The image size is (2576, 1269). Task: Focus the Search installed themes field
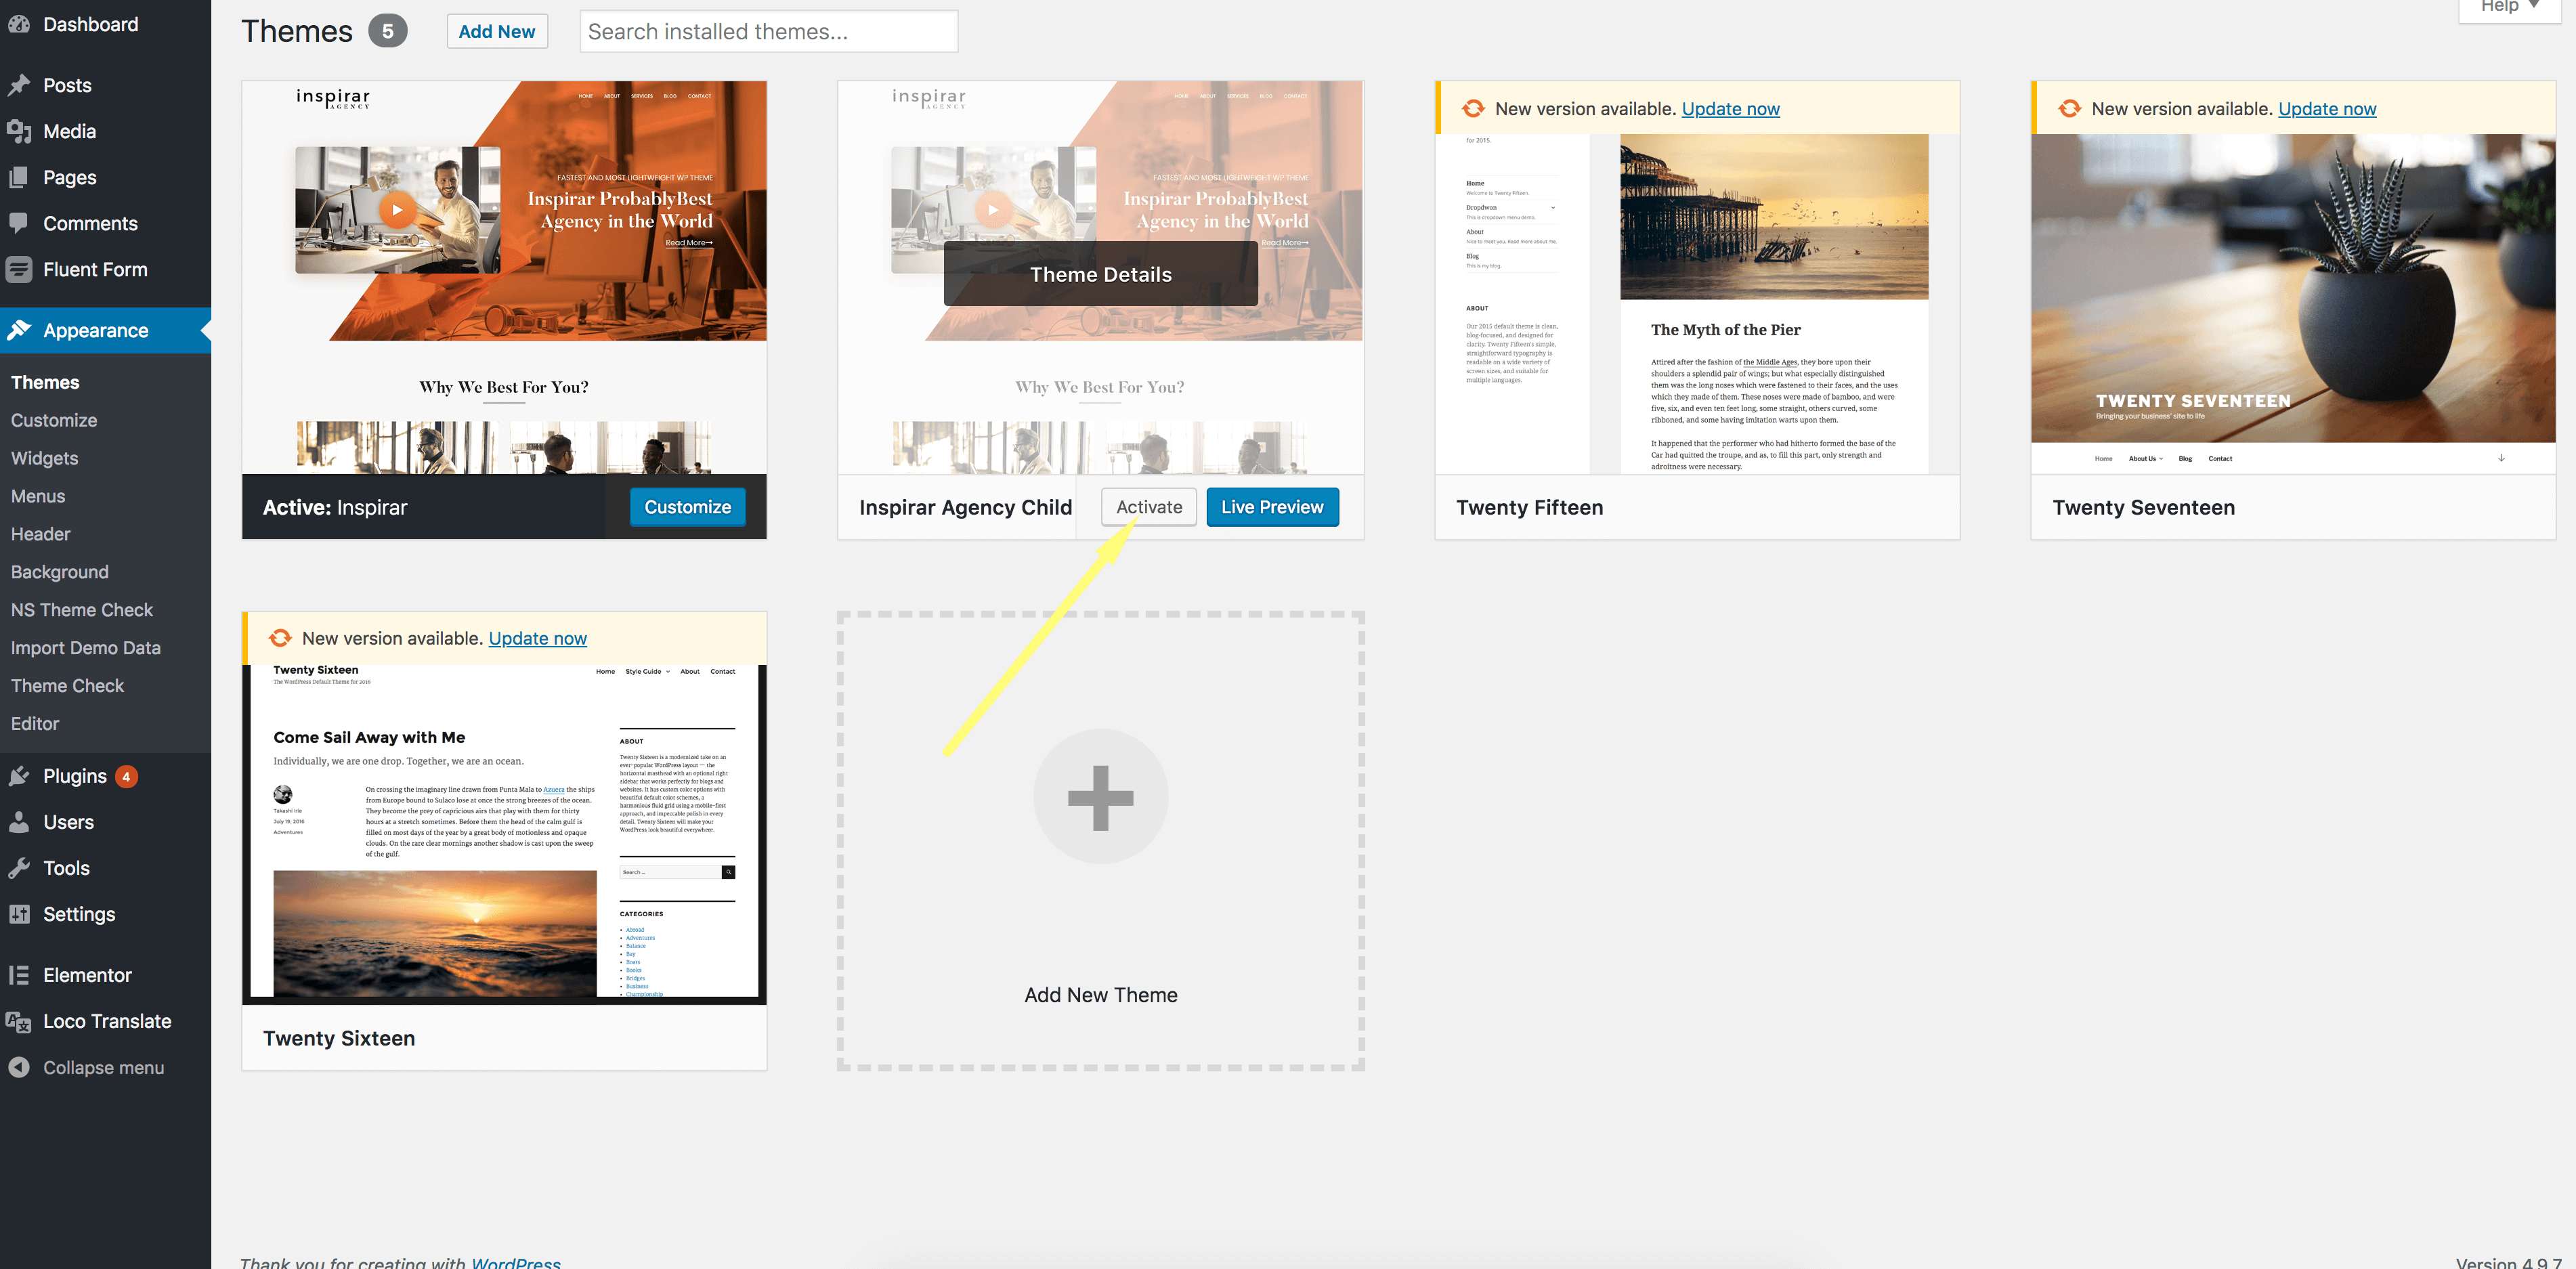click(x=768, y=32)
